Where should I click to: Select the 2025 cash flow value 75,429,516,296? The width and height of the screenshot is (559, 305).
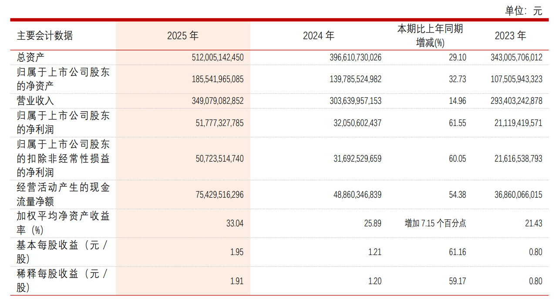click(x=217, y=195)
